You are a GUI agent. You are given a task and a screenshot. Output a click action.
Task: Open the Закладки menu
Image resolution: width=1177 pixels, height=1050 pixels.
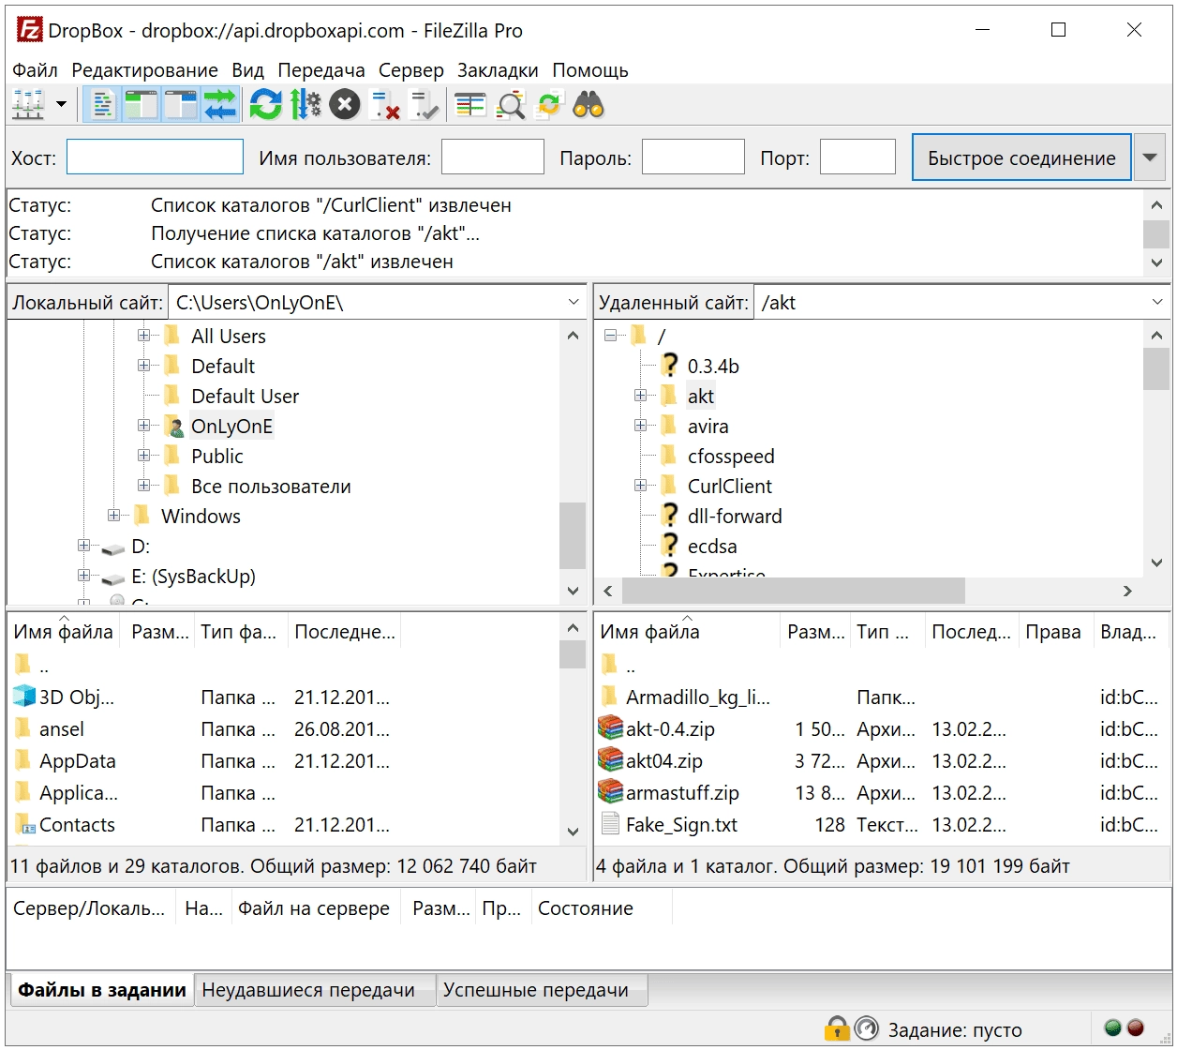click(498, 70)
